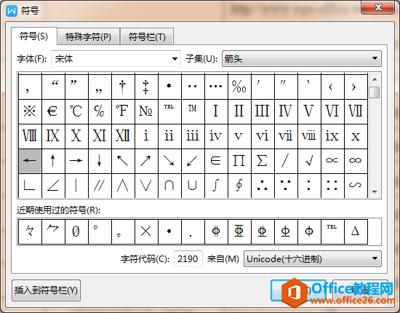Screen dimensions: 400x313
Task: Pick recently used Ø symbol
Action: pyautogui.click(x=76, y=231)
